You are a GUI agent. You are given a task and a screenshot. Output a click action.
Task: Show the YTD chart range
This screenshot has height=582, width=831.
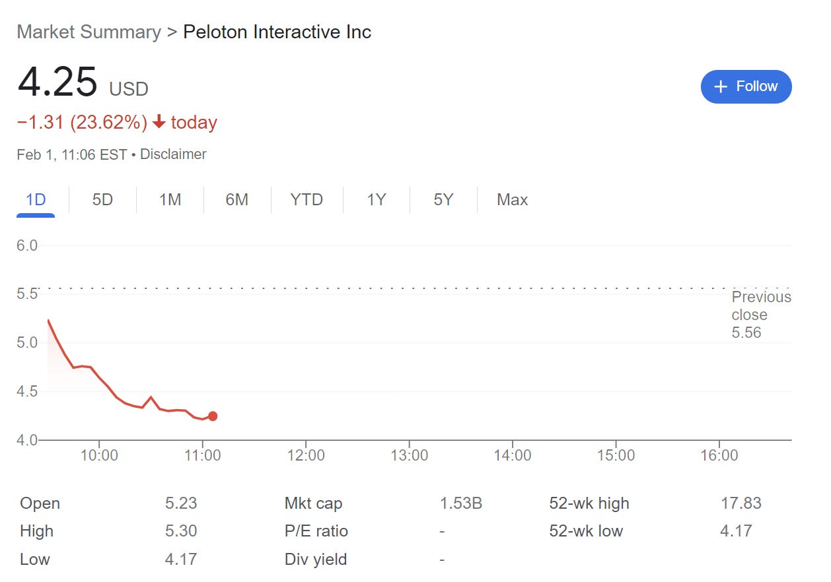point(307,199)
